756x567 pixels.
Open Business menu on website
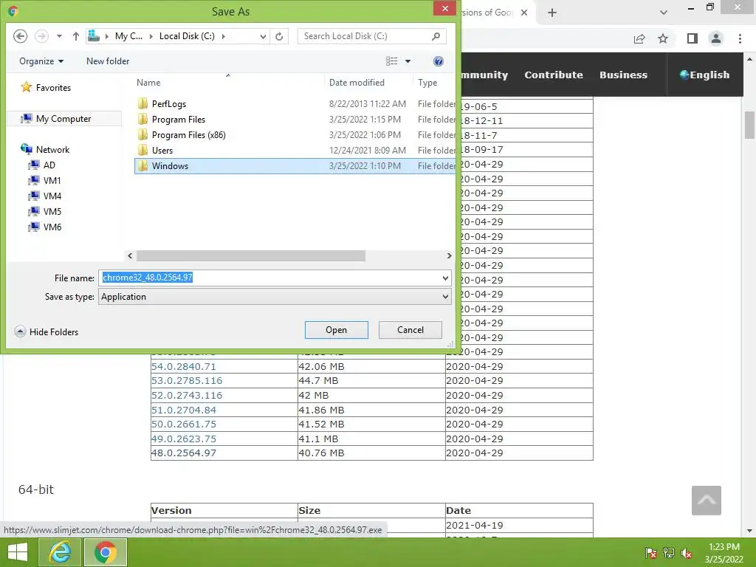(x=623, y=75)
